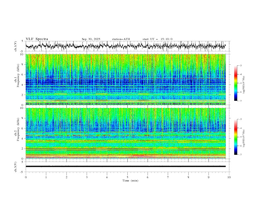Select the date text "Sep. 30, 2025"
258x199 pixels.
pyautogui.click(x=91, y=39)
